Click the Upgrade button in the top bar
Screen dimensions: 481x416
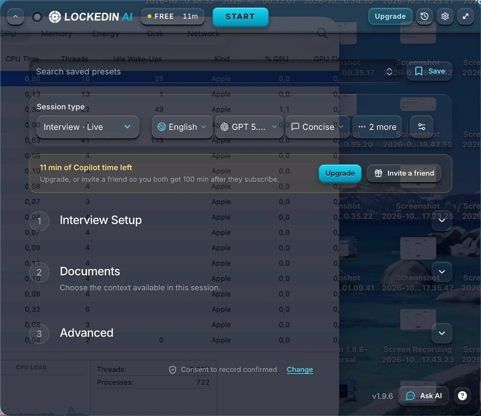pos(390,16)
